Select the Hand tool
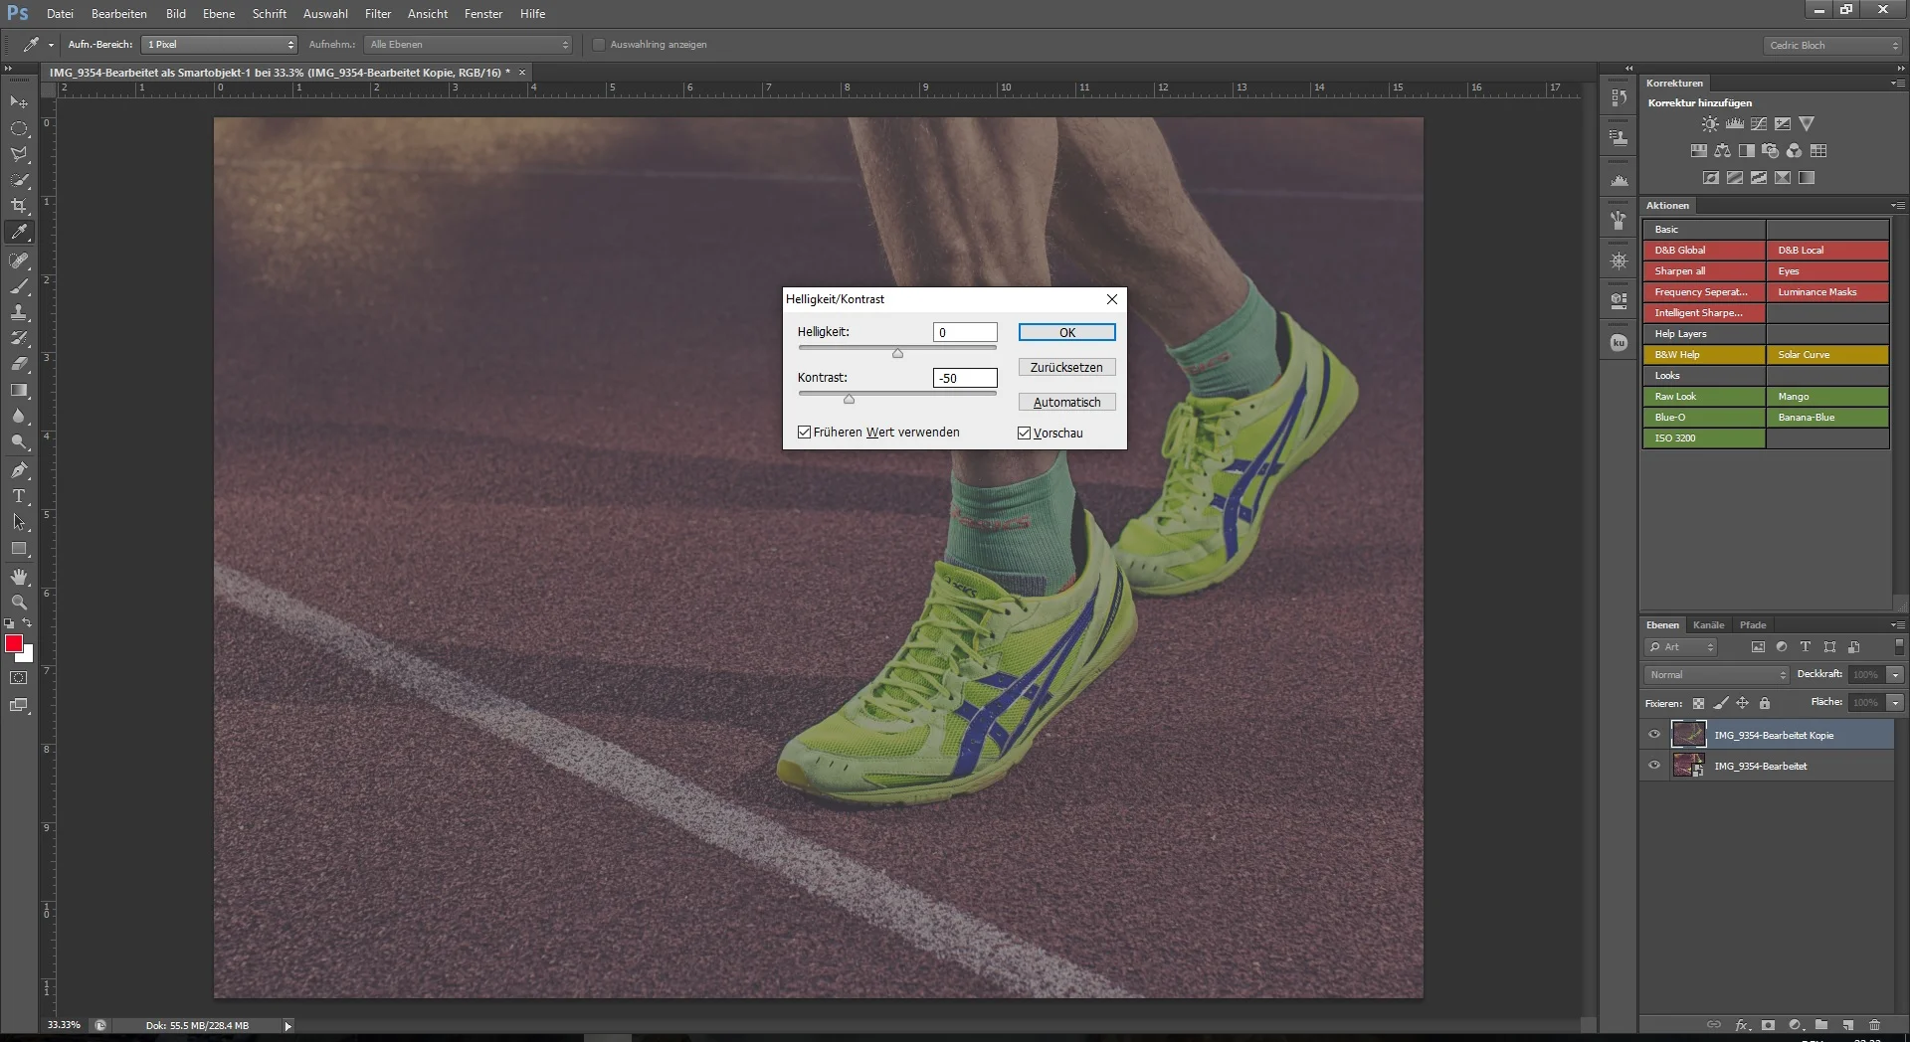Screen dimensions: 1910x1042 click(19, 577)
